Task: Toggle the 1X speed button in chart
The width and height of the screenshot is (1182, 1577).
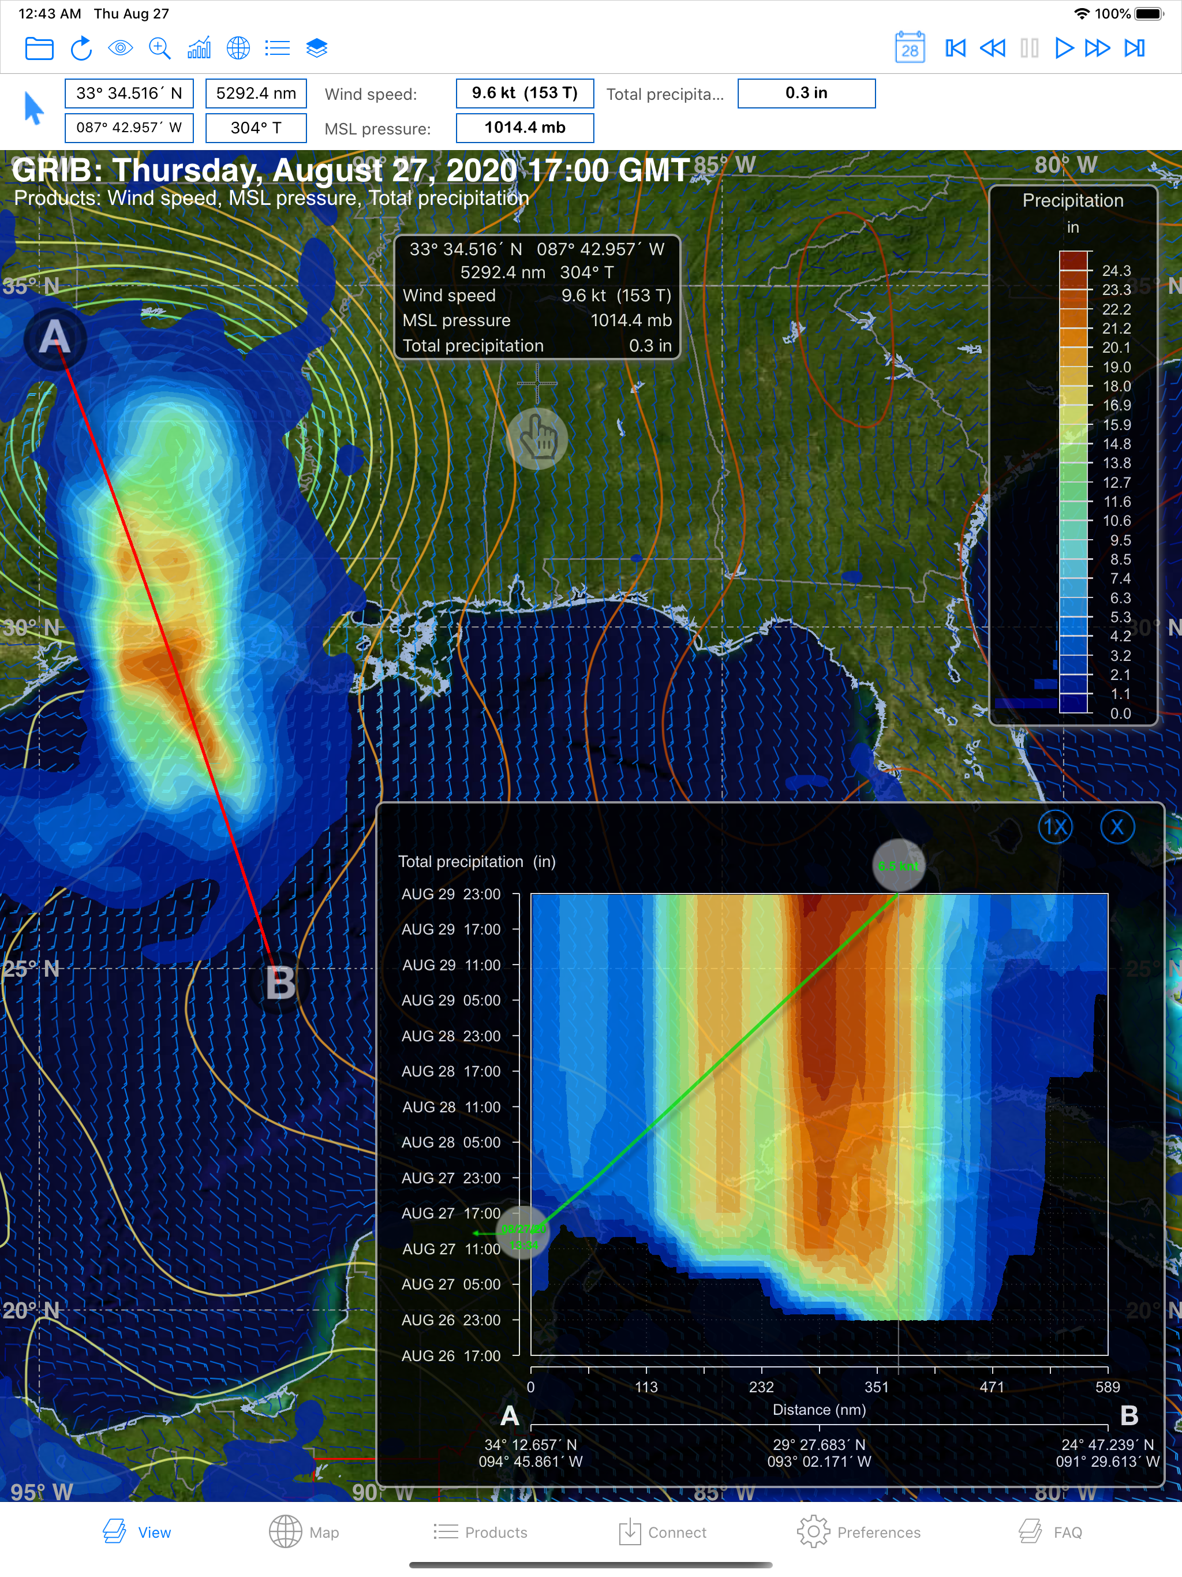Action: click(x=1055, y=827)
